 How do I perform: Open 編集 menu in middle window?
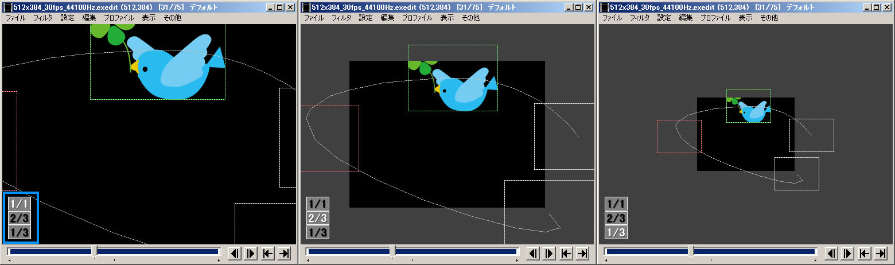pyautogui.click(x=387, y=18)
